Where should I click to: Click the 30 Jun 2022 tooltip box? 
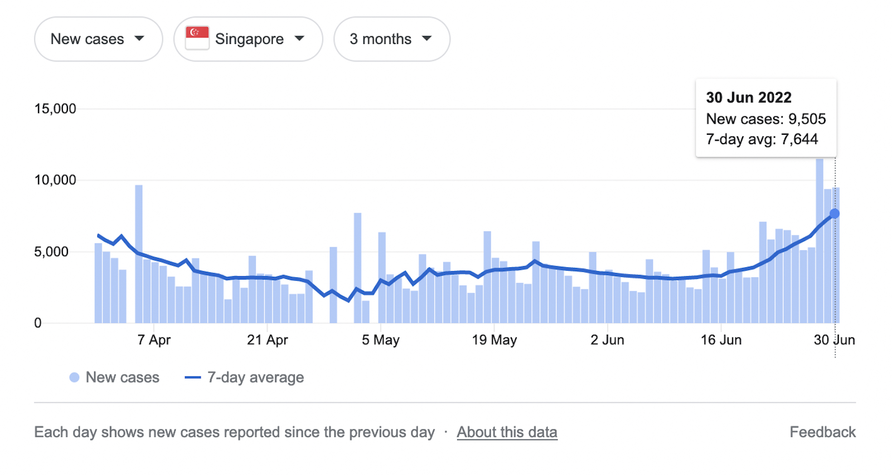765,118
